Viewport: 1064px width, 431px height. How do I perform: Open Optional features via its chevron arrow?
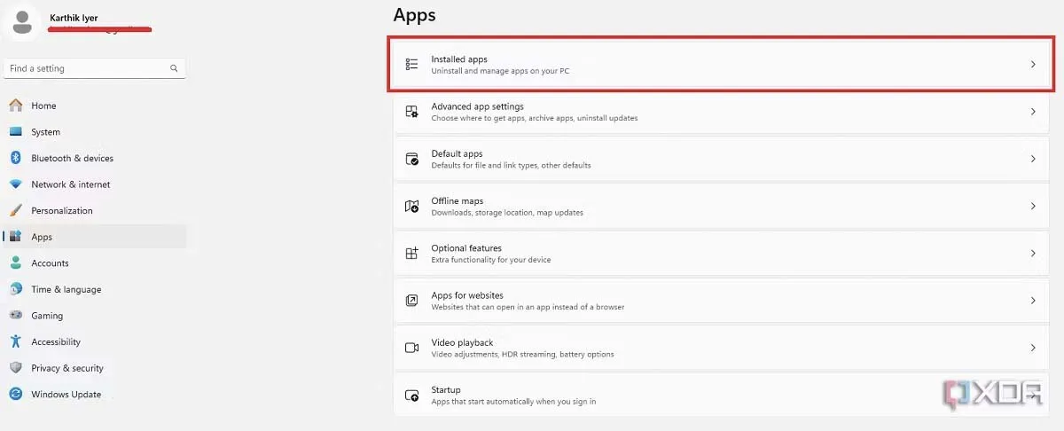(x=1033, y=254)
